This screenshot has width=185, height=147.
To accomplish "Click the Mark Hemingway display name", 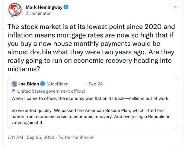I will tap(43, 7).
